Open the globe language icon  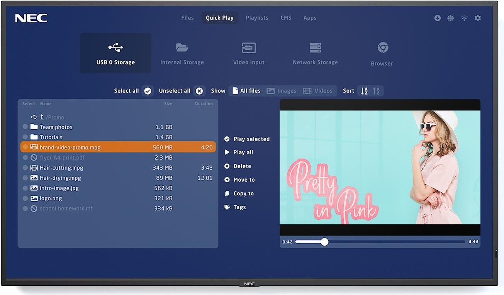click(x=450, y=18)
